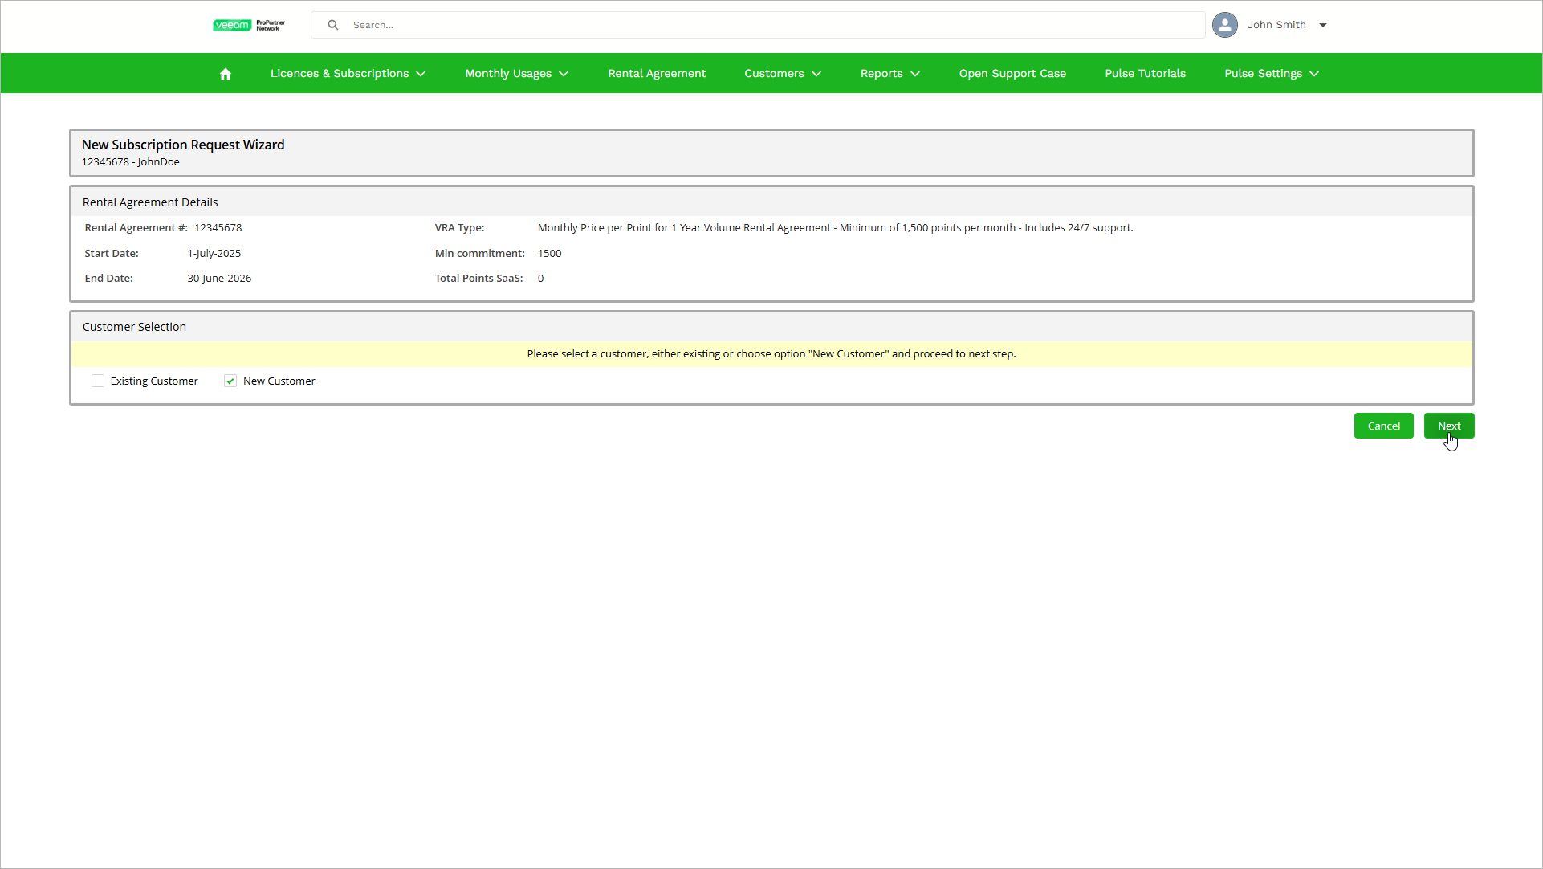
Task: Click the search magnifier icon
Action: tap(333, 25)
